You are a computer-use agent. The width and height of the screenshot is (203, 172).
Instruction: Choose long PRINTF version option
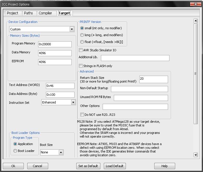82,35
